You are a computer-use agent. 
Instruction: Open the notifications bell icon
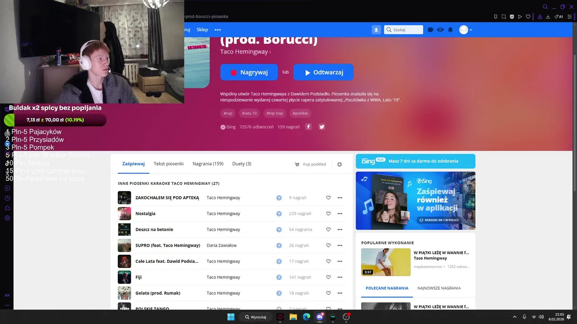tap(450, 30)
